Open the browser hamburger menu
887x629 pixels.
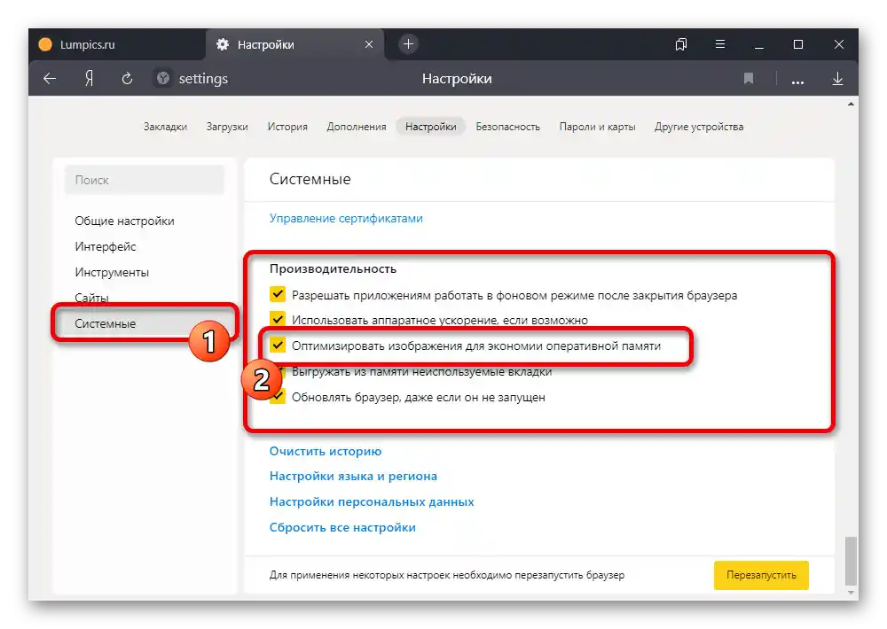[720, 44]
